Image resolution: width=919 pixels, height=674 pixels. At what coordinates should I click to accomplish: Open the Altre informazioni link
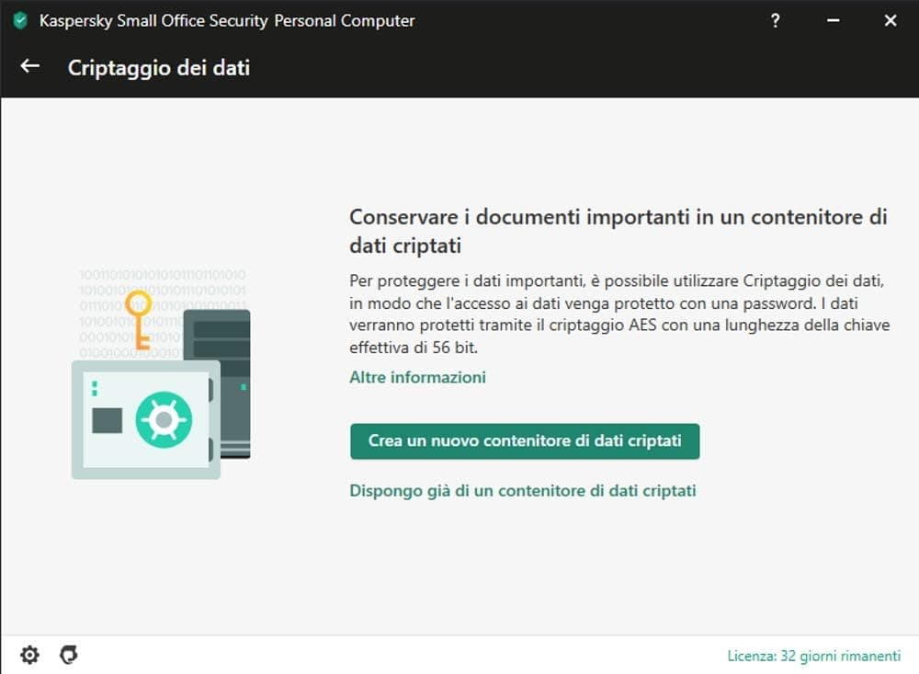[417, 377]
